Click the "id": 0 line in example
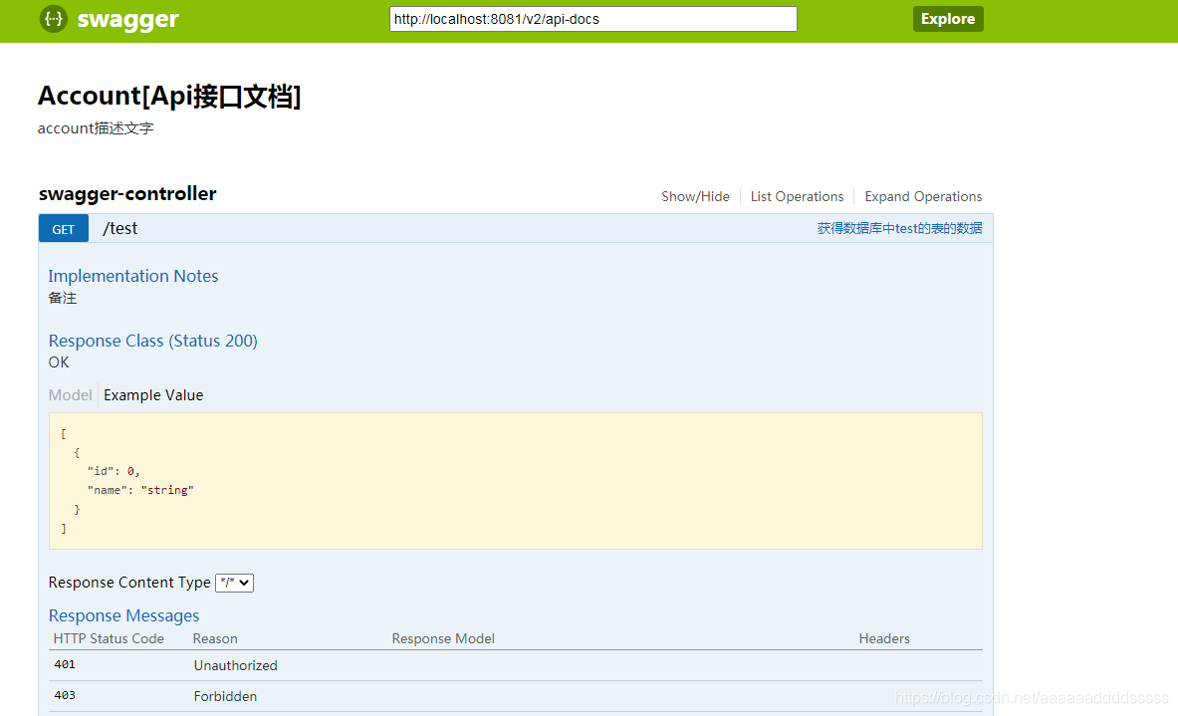 pos(114,471)
